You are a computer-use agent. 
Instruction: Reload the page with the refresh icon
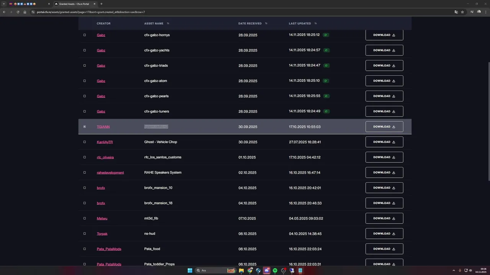18,12
